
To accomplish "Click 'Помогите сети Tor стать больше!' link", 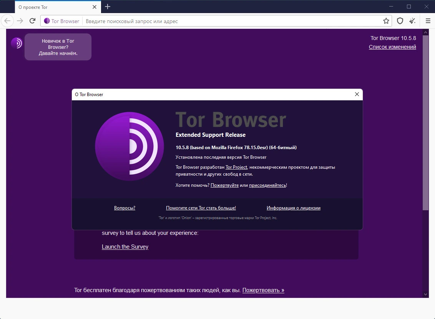I will pyautogui.click(x=201, y=208).
